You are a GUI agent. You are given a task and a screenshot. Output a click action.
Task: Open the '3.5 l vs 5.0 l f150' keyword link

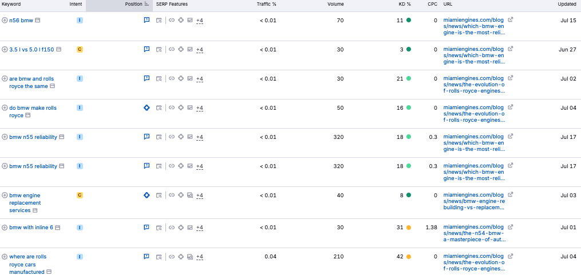coord(32,49)
